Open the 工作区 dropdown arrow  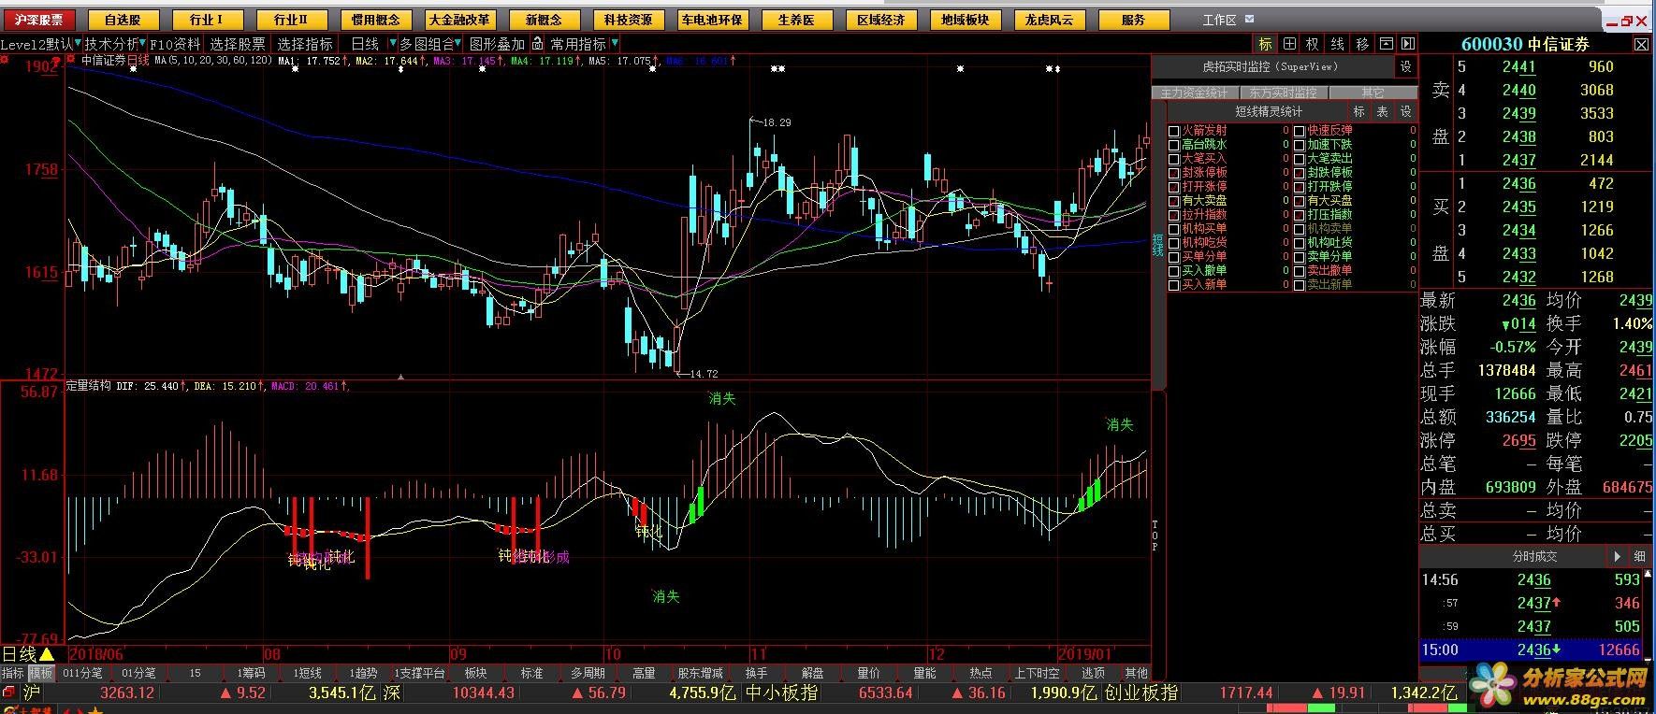1251,20
